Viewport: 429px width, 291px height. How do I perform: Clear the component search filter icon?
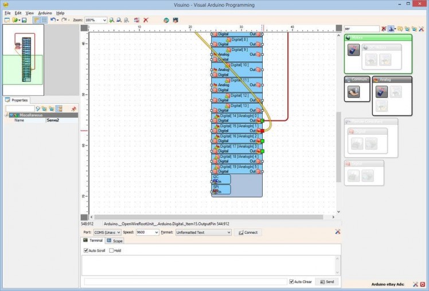[x=384, y=29]
